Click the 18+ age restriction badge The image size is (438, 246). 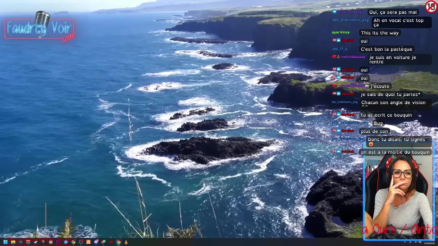pos(431,6)
